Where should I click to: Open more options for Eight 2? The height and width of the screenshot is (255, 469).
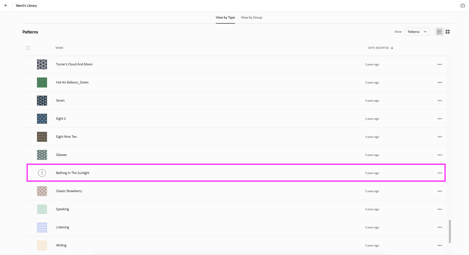(440, 119)
